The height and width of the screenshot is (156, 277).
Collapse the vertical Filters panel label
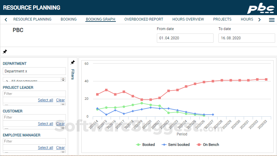(x=73, y=74)
